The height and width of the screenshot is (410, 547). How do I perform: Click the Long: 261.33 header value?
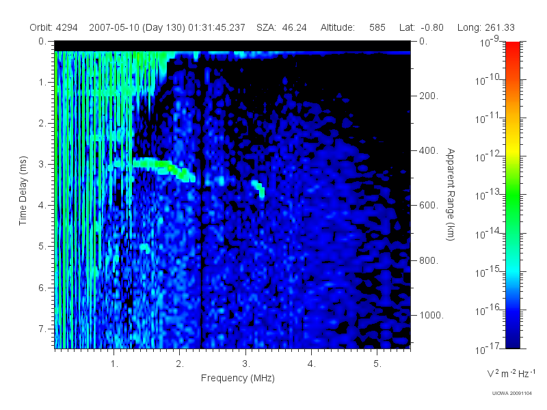[x=486, y=27]
